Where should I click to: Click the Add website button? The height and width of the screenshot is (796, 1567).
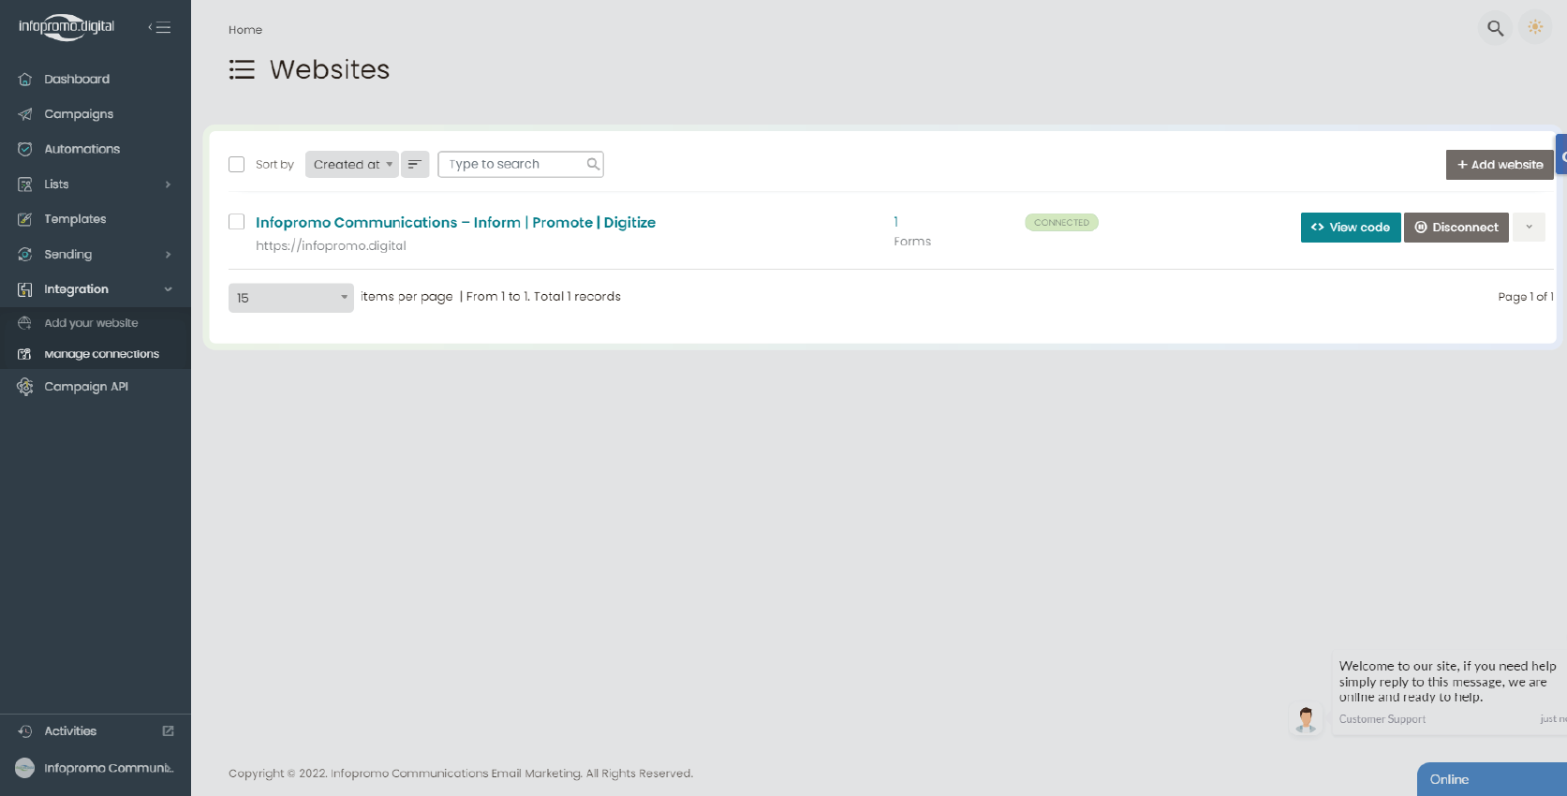click(1500, 165)
